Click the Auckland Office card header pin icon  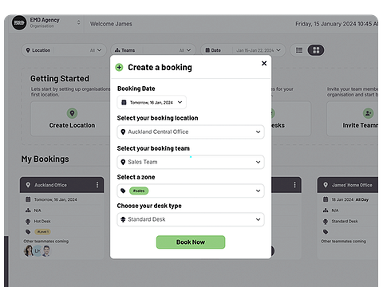tap(28, 185)
